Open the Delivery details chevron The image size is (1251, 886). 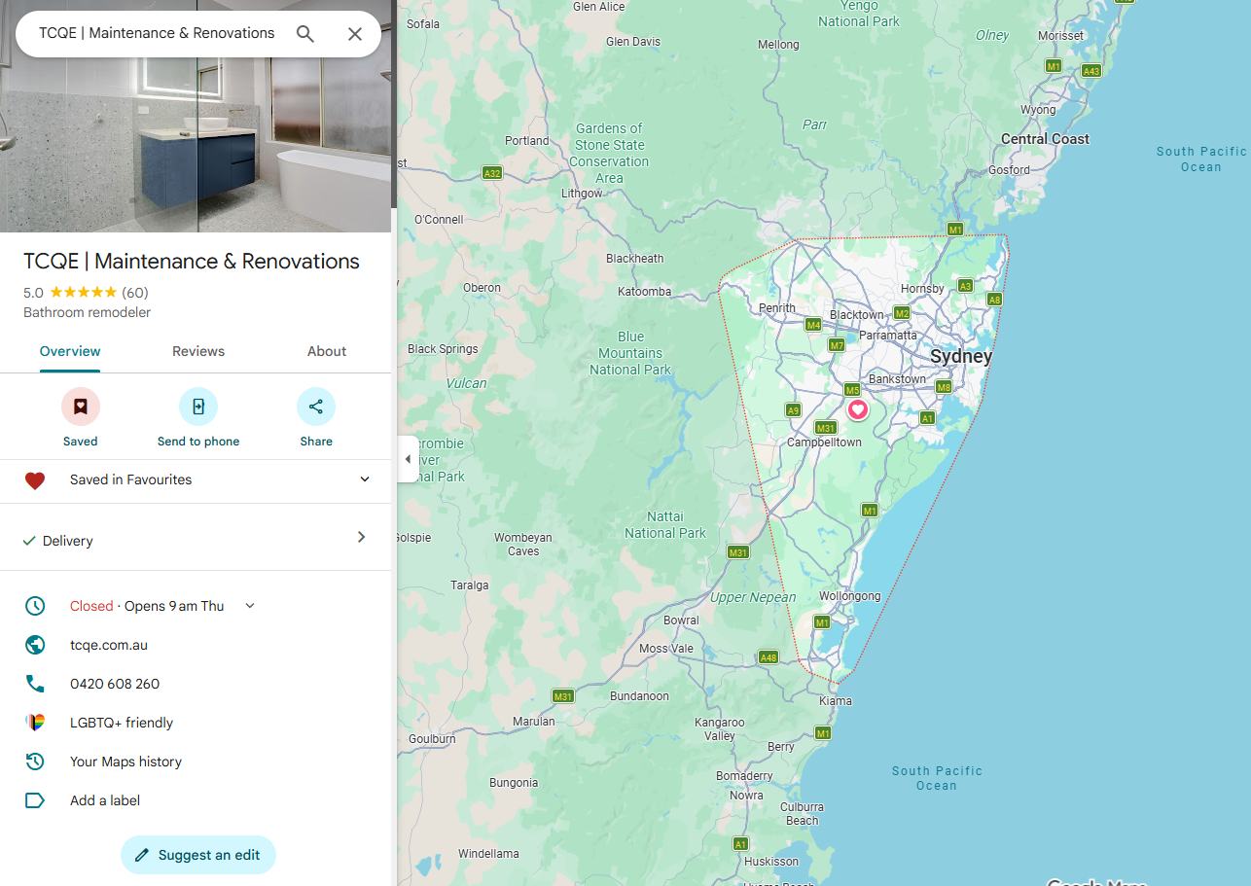click(361, 537)
